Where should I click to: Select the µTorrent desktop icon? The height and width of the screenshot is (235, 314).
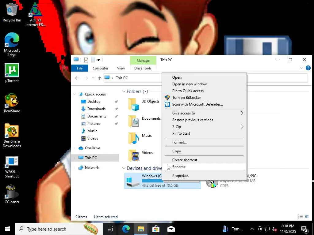[12, 73]
